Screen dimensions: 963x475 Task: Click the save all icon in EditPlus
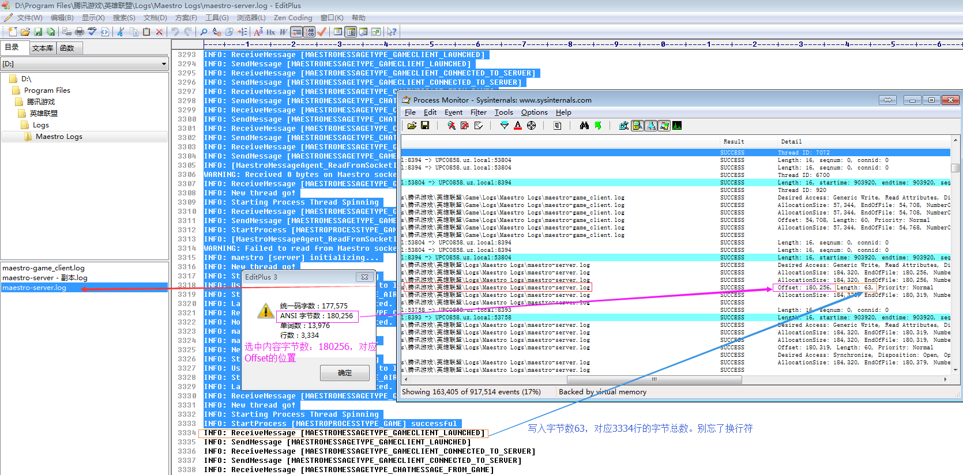pyautogui.click(x=51, y=32)
